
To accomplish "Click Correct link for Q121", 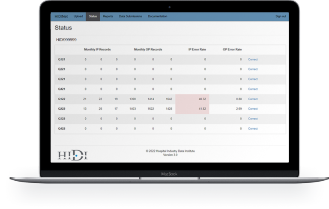I will click(253, 60).
